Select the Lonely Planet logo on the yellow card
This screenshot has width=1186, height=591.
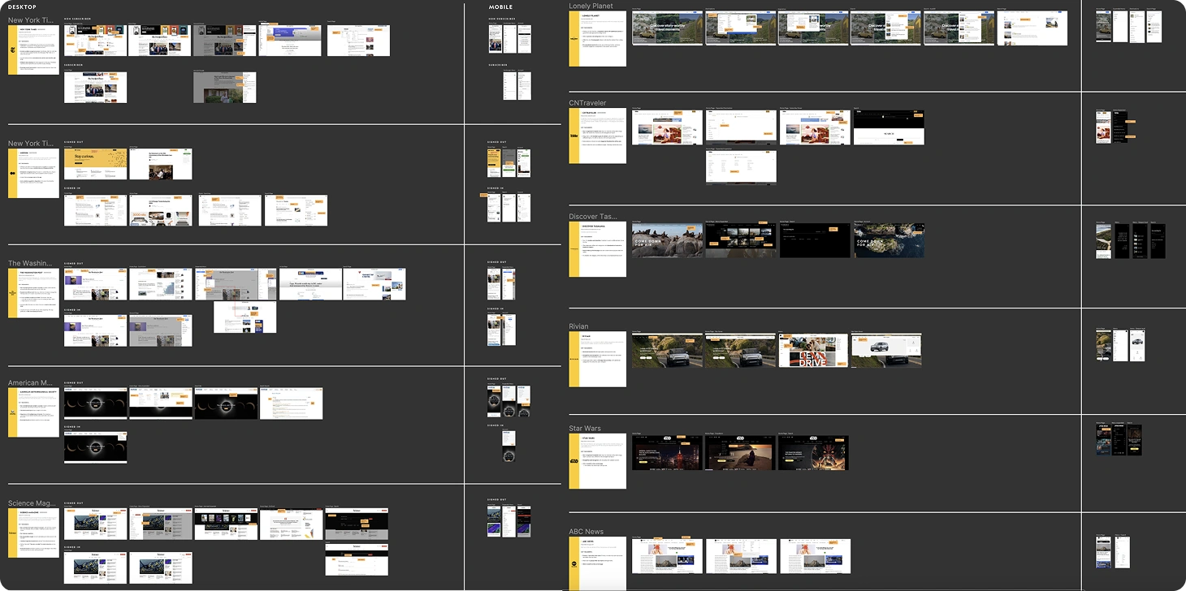574,37
